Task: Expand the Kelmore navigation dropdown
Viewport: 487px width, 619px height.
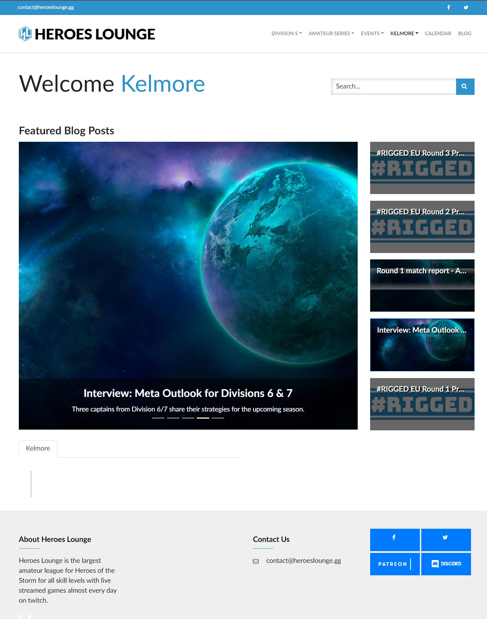Action: [404, 33]
